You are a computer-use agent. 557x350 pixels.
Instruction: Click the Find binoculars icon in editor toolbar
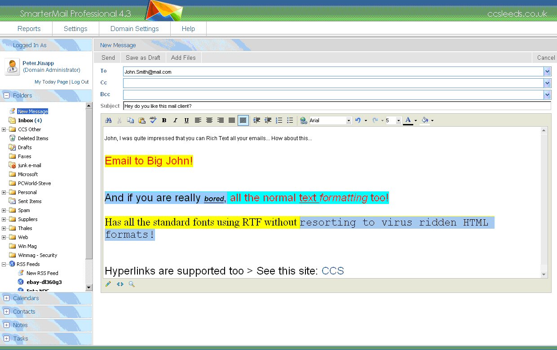108,120
